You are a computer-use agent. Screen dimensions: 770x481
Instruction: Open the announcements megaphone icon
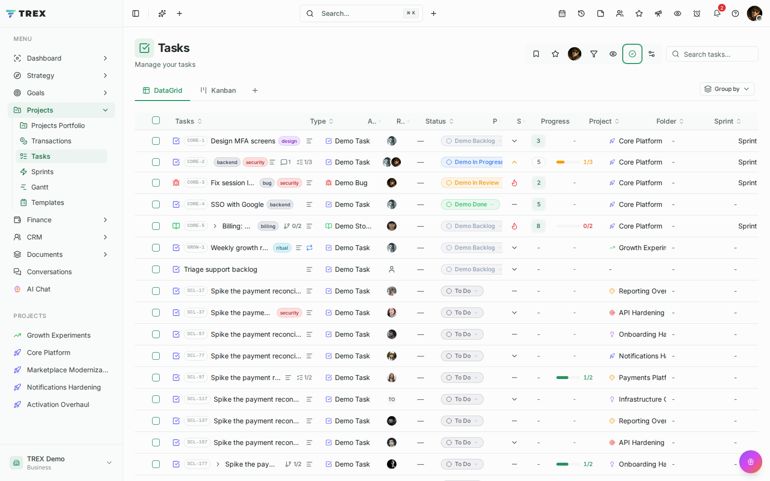658,13
